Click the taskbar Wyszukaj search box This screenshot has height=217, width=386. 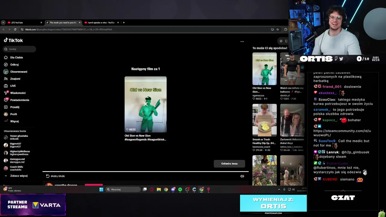[123, 190]
